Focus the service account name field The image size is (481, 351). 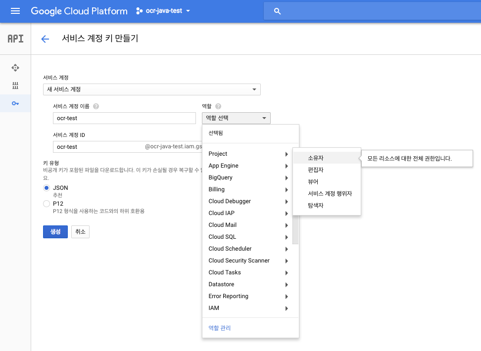click(124, 118)
